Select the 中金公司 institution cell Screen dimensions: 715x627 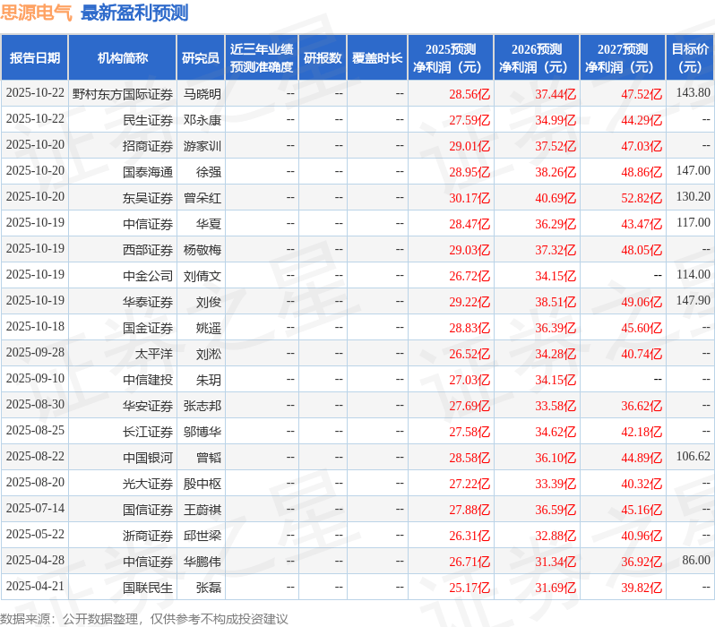pos(122,276)
